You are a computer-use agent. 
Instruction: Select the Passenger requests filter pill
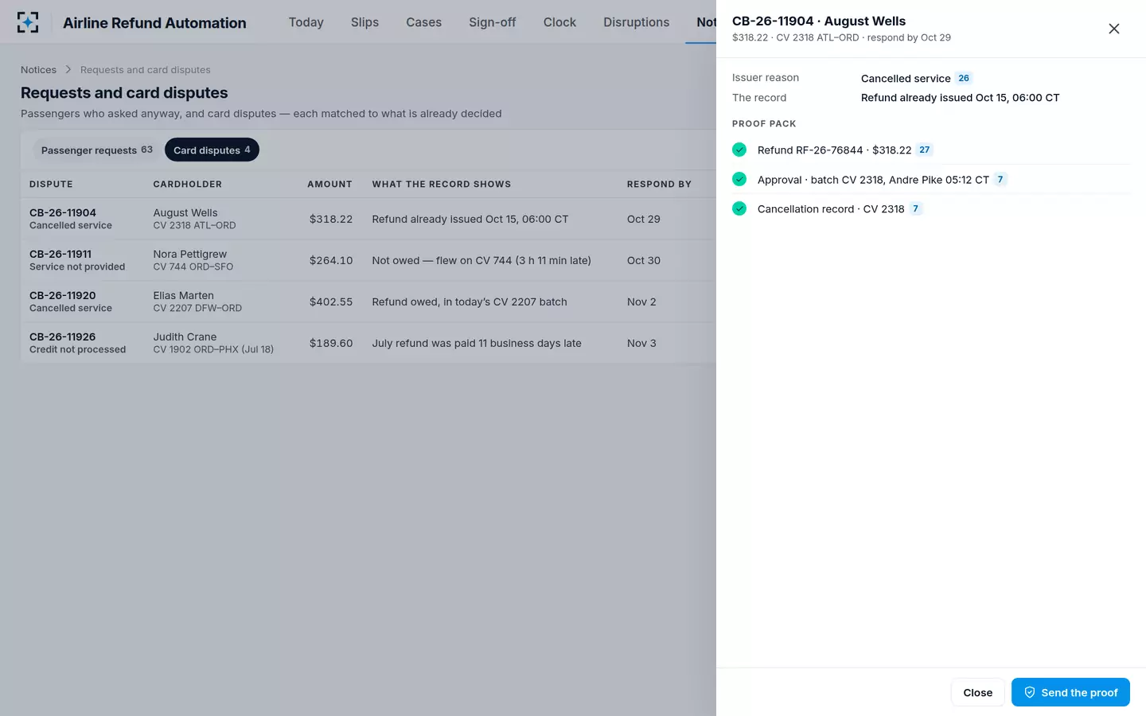[x=96, y=150]
